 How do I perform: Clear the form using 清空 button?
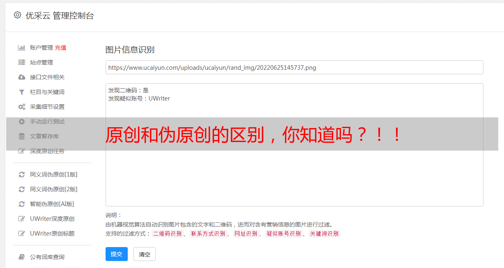(145, 254)
